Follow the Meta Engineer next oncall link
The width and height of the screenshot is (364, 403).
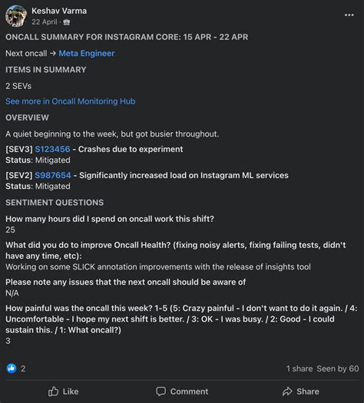tap(87, 53)
